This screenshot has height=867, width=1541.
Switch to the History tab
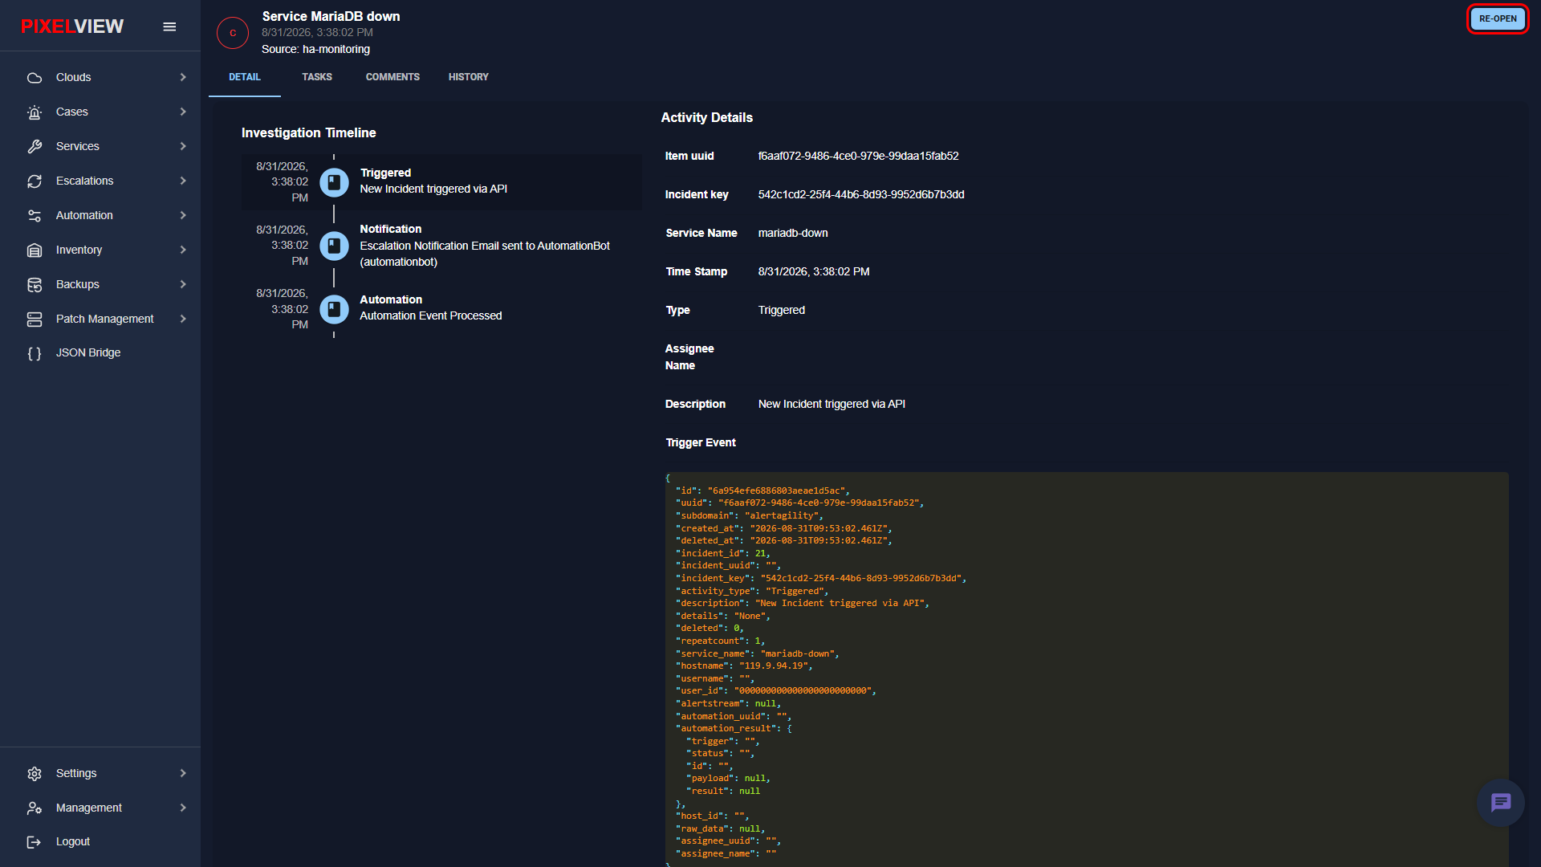point(469,77)
